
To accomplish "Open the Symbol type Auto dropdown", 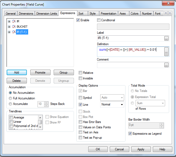I will [112, 97].
